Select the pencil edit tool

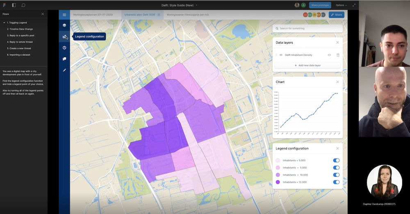64,70
